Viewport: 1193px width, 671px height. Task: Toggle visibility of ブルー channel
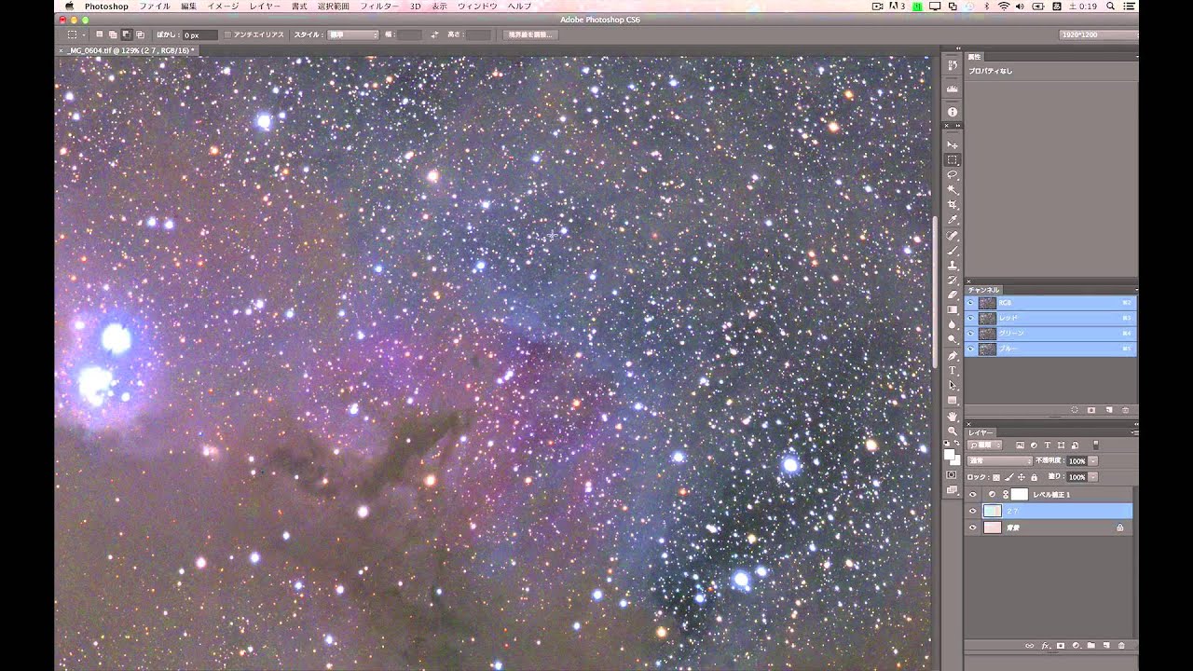[971, 349]
